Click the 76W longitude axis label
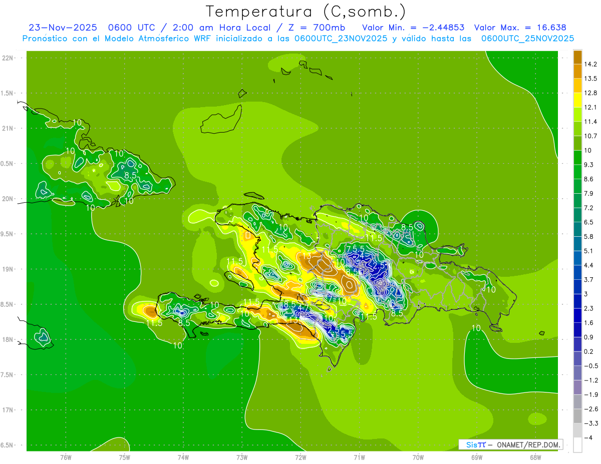This screenshot has width=601, height=464. [66, 457]
